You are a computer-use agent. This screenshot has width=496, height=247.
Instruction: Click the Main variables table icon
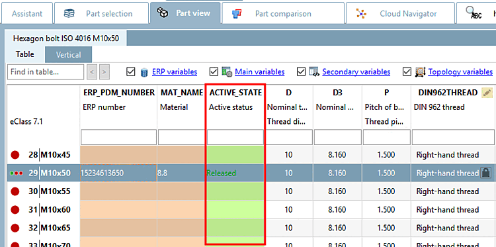pyautogui.click(x=227, y=72)
